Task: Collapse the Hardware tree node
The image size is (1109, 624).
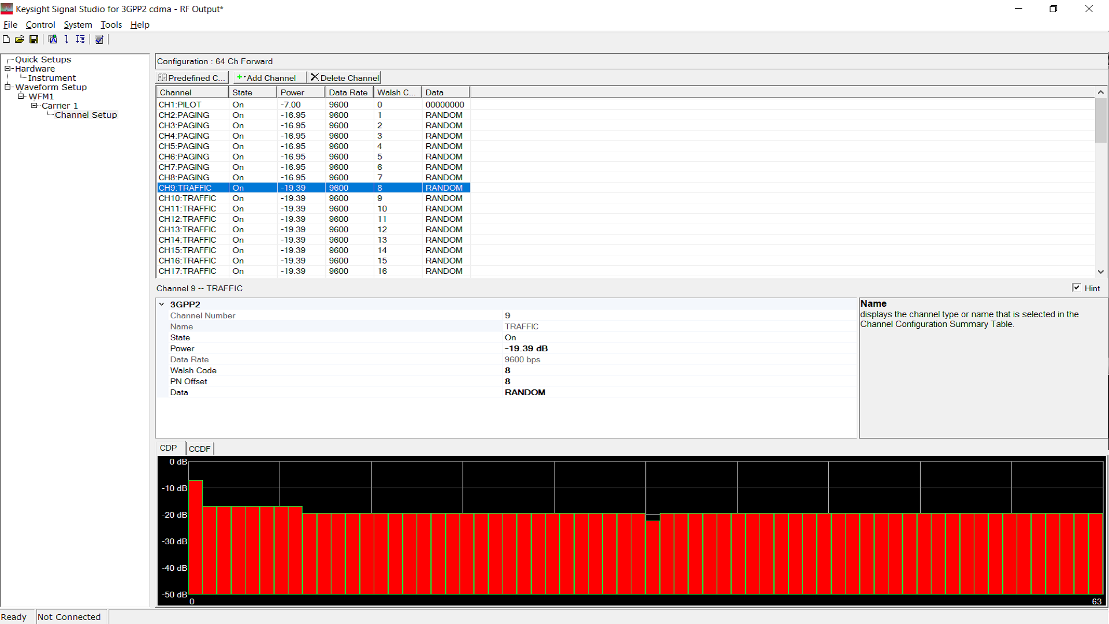Action: (8, 69)
